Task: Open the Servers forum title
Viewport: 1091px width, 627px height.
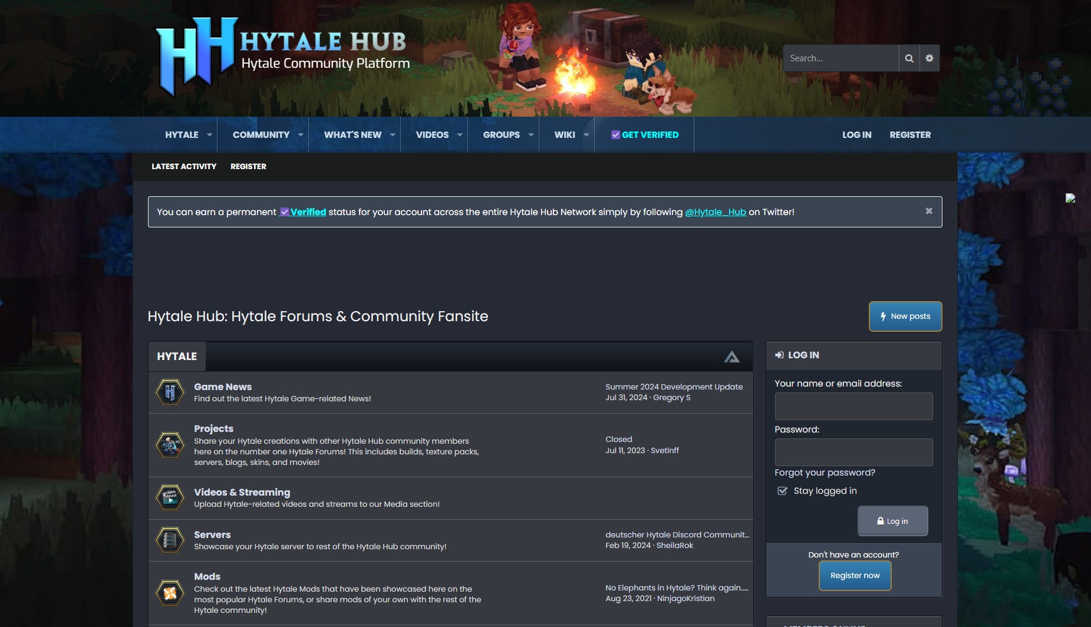Action: (x=212, y=535)
